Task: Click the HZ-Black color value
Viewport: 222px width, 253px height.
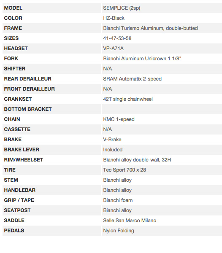Action: [114, 18]
